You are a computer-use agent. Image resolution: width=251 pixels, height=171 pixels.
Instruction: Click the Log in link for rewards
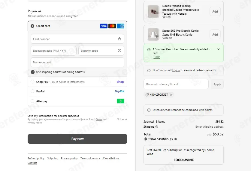pos(176,70)
